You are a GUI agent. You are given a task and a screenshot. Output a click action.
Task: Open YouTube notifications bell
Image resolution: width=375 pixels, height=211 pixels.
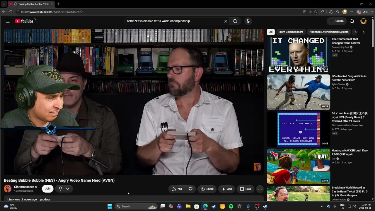(352, 21)
